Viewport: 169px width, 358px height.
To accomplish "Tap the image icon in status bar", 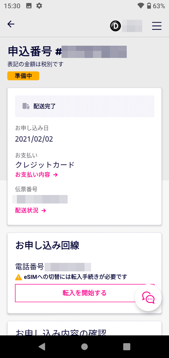I will pyautogui.click(x=29, y=6).
